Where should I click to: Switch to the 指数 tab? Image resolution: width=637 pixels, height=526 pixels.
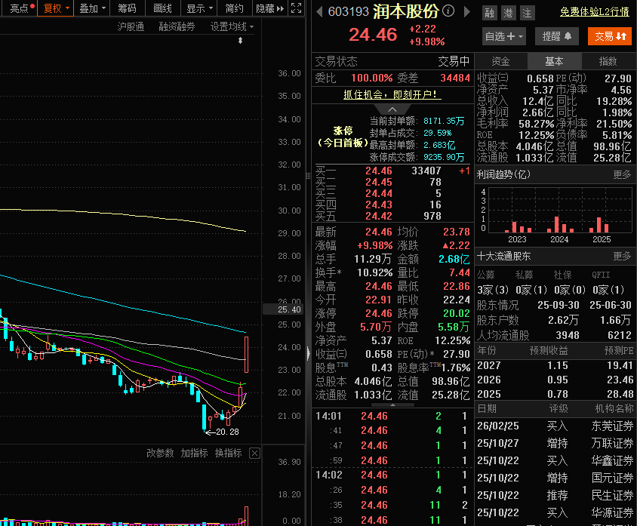click(x=608, y=61)
